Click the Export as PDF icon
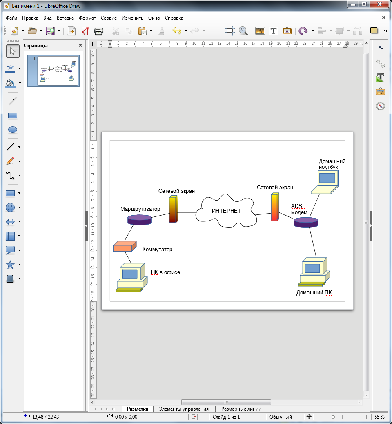The image size is (392, 424). [85, 31]
